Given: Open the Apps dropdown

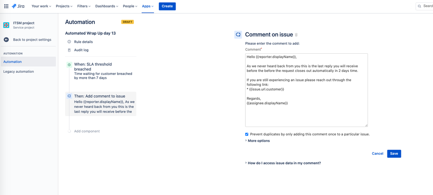Looking at the screenshot, I should 148,6.
